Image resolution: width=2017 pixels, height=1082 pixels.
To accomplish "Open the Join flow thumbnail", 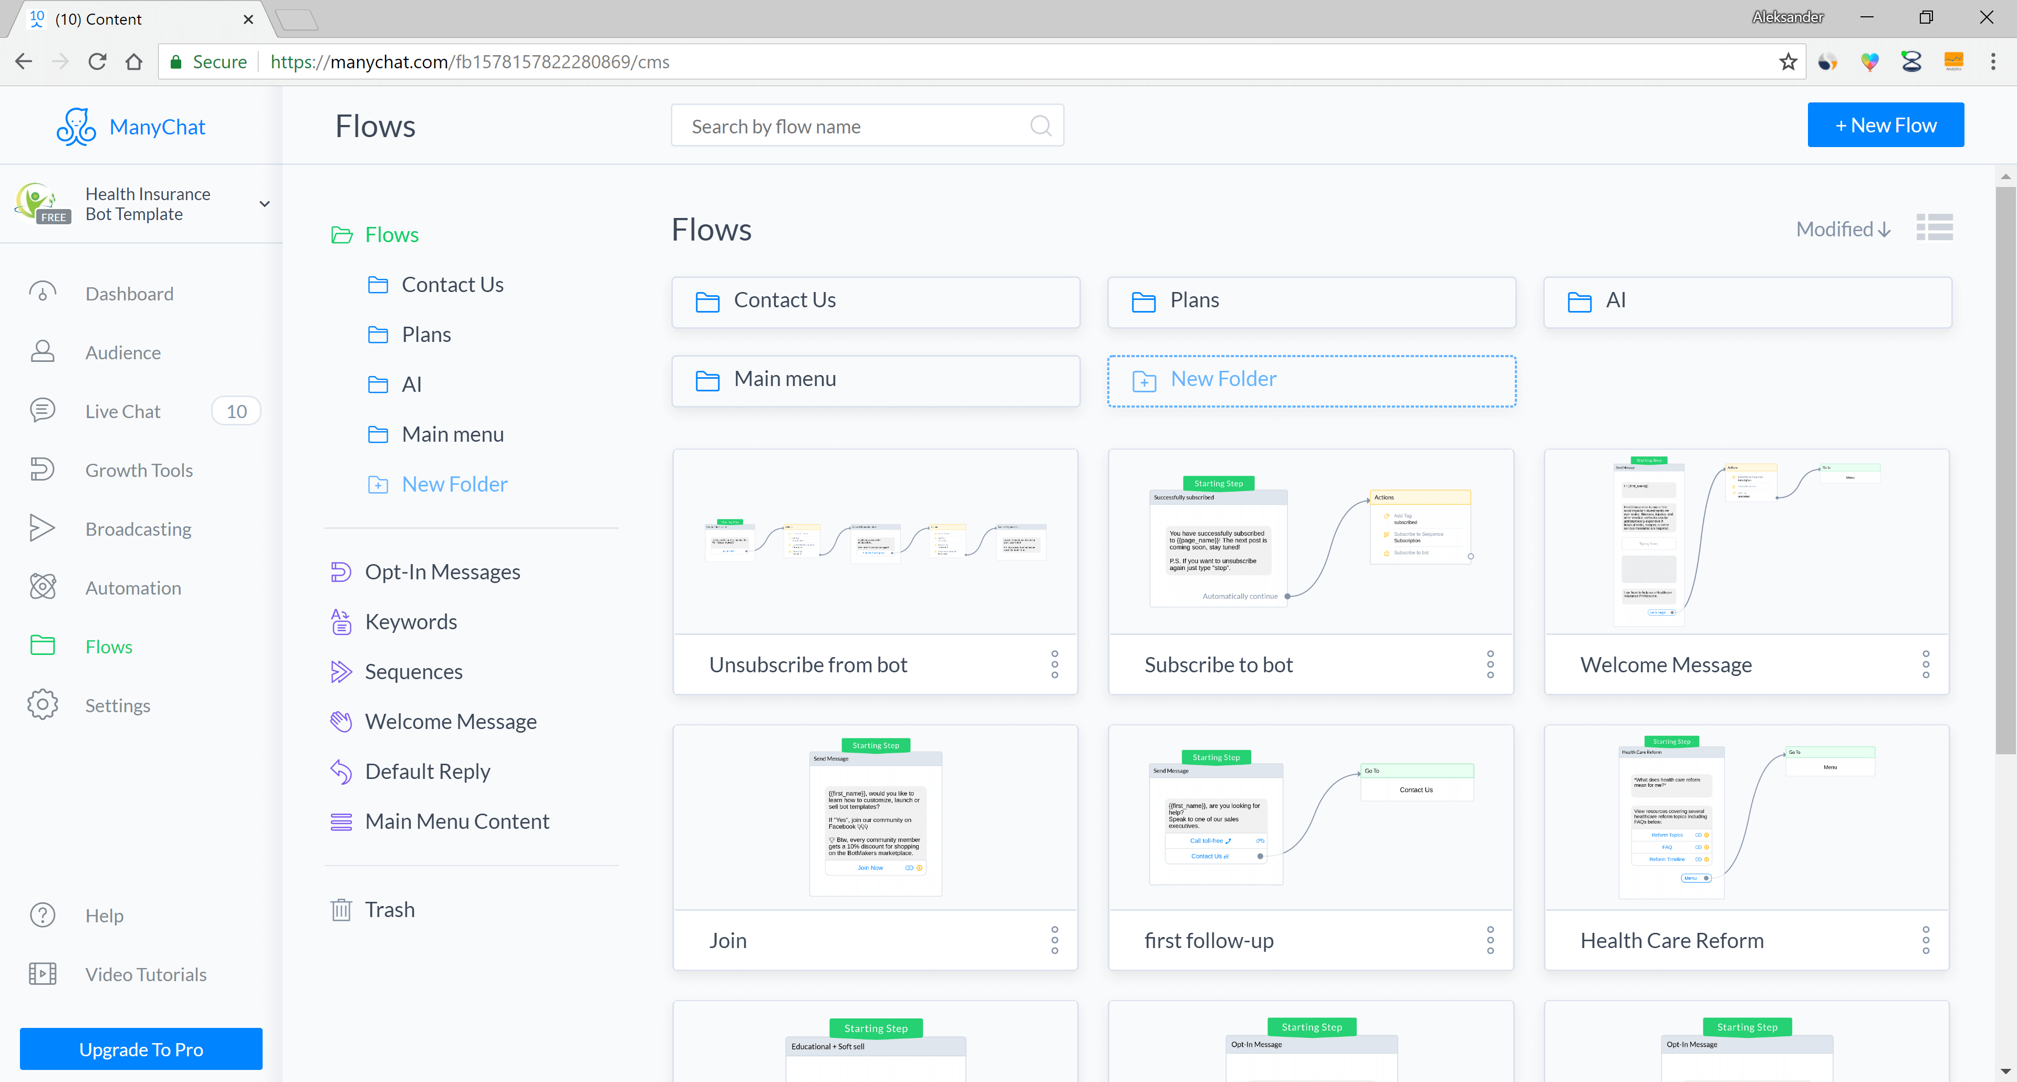I will tap(875, 817).
